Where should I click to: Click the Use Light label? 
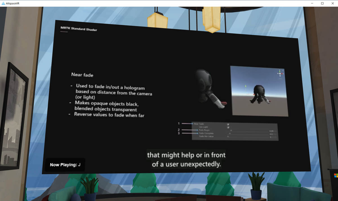pos(203,127)
